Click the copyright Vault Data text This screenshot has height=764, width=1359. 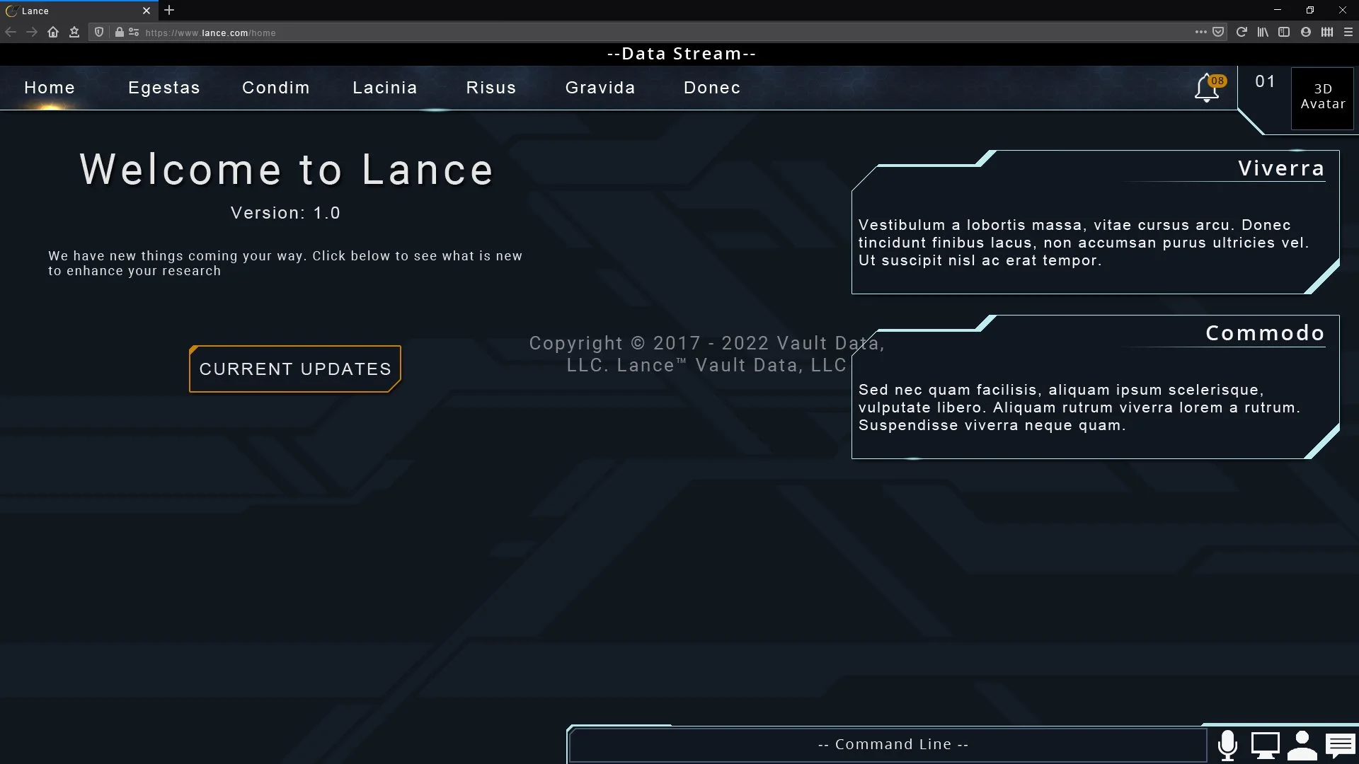click(x=706, y=354)
